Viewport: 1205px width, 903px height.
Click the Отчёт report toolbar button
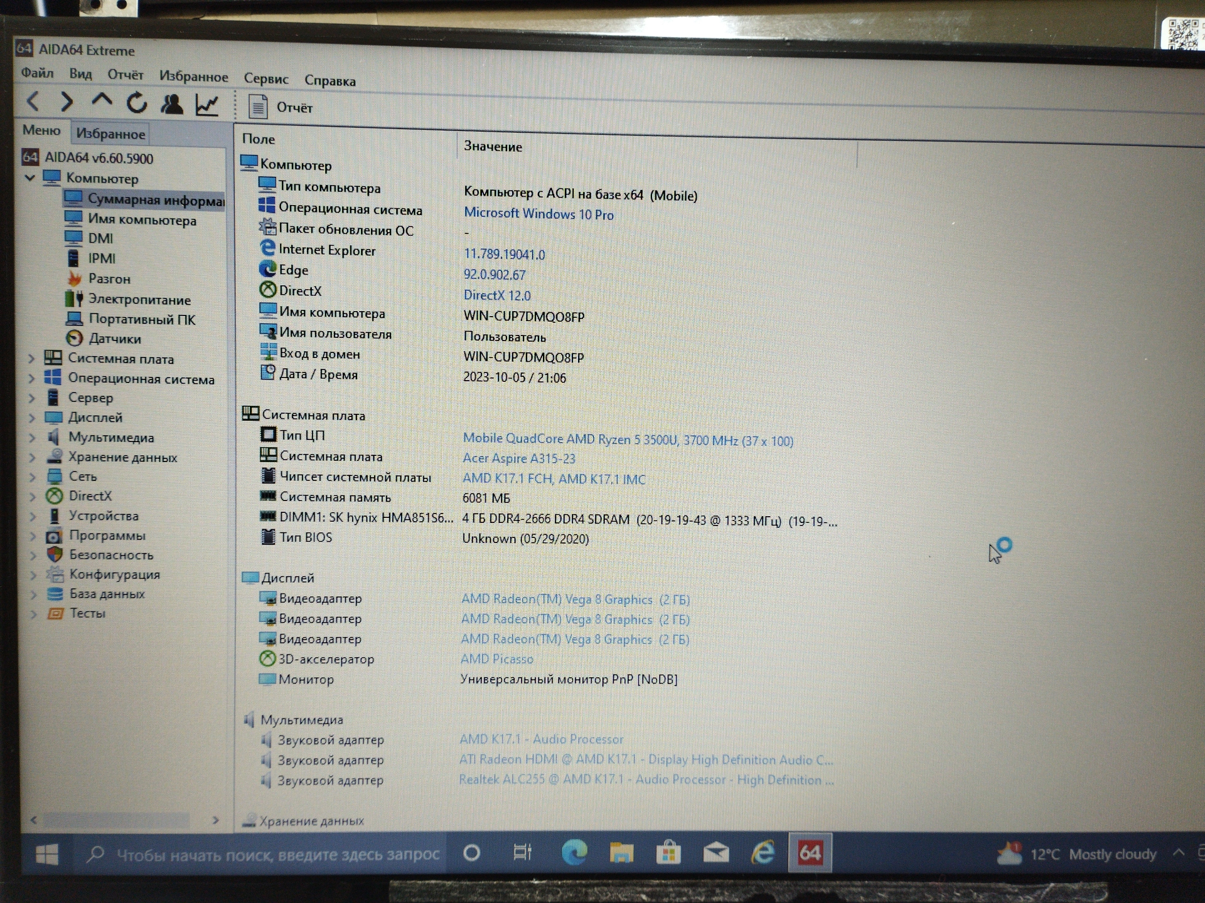pos(280,107)
